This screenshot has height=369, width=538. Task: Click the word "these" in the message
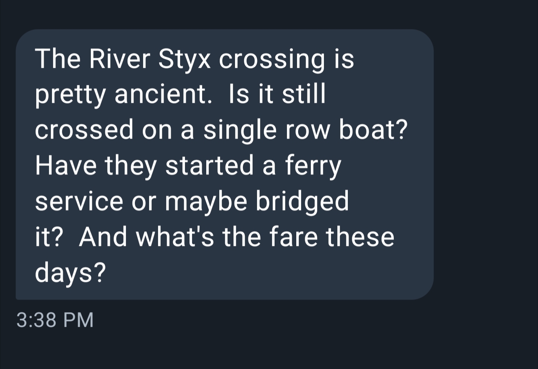[x=360, y=237]
